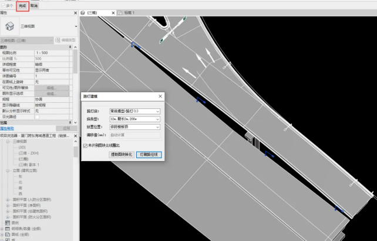Image resolution: width=377 pixels, height=241 pixels.
Task: Open the 族类型 type dropdown
Action: tap(157, 119)
